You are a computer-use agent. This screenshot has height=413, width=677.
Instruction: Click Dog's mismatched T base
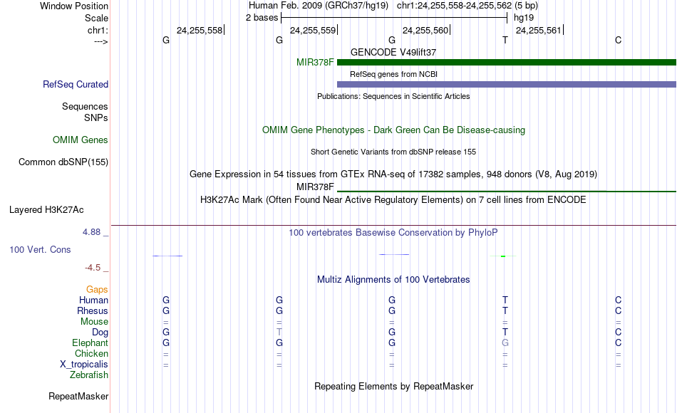pyautogui.click(x=279, y=333)
